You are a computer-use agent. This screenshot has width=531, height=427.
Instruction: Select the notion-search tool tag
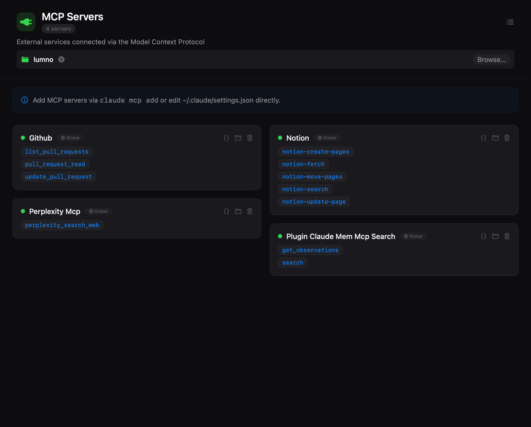[x=305, y=189]
